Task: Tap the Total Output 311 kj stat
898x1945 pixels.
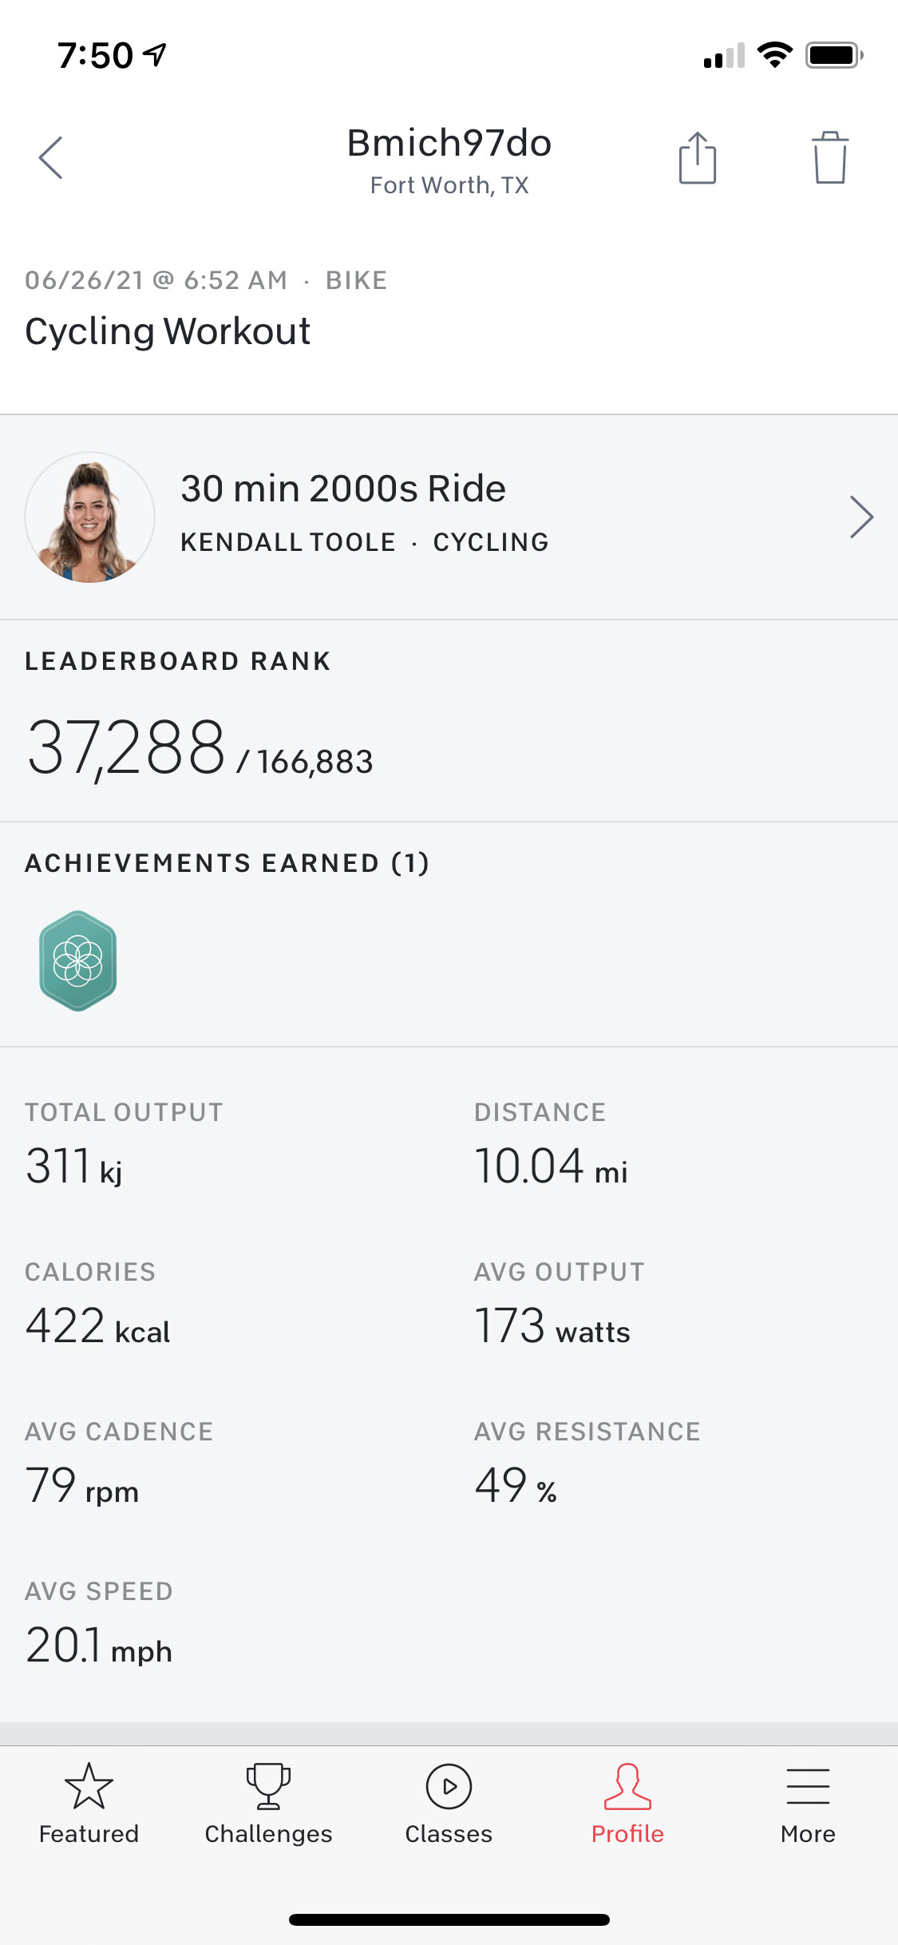Action: point(73,1166)
